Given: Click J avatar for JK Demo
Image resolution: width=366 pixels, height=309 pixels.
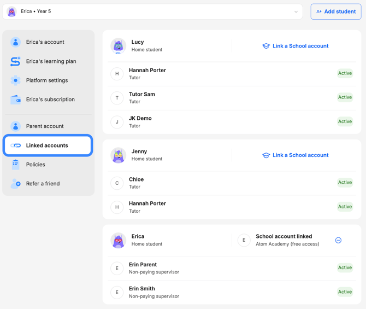Looking at the screenshot, I should pos(117,122).
